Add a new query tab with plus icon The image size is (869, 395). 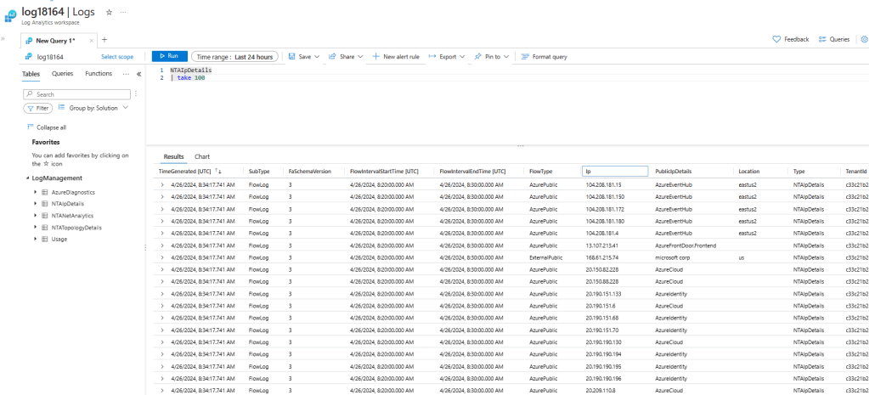pyautogui.click(x=104, y=40)
